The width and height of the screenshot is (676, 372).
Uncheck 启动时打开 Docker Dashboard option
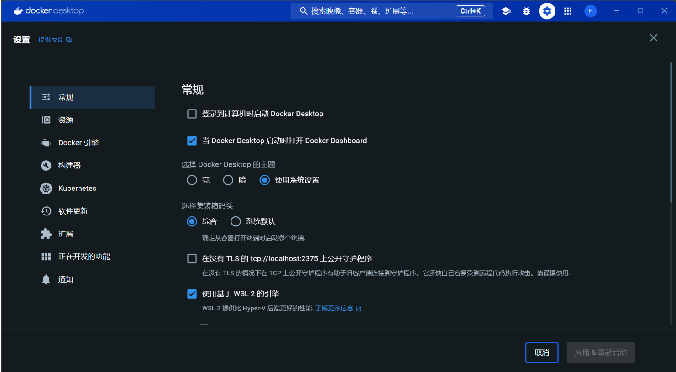pos(192,141)
